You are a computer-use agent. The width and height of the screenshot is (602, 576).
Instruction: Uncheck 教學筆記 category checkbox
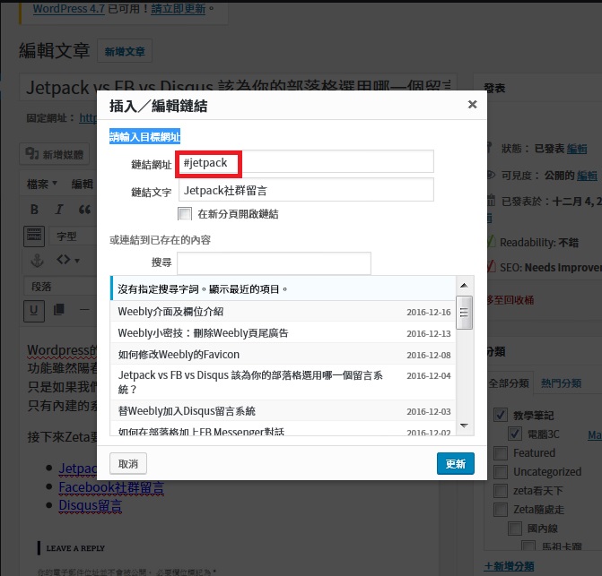(x=501, y=415)
